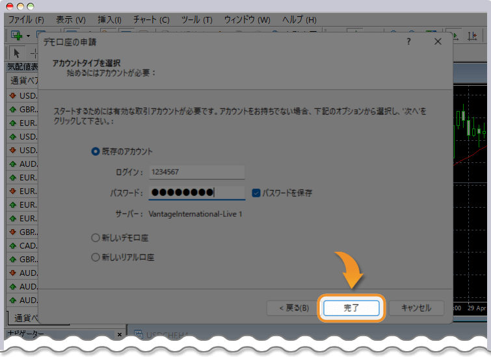Open the ツール (T) menu
Screen dimensions: 491x357
[x=196, y=19]
